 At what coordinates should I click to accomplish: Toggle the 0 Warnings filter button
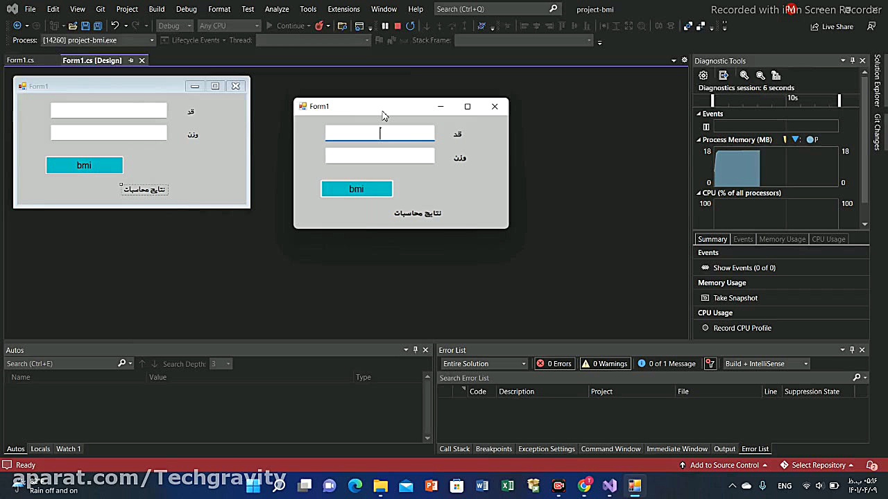tap(604, 364)
